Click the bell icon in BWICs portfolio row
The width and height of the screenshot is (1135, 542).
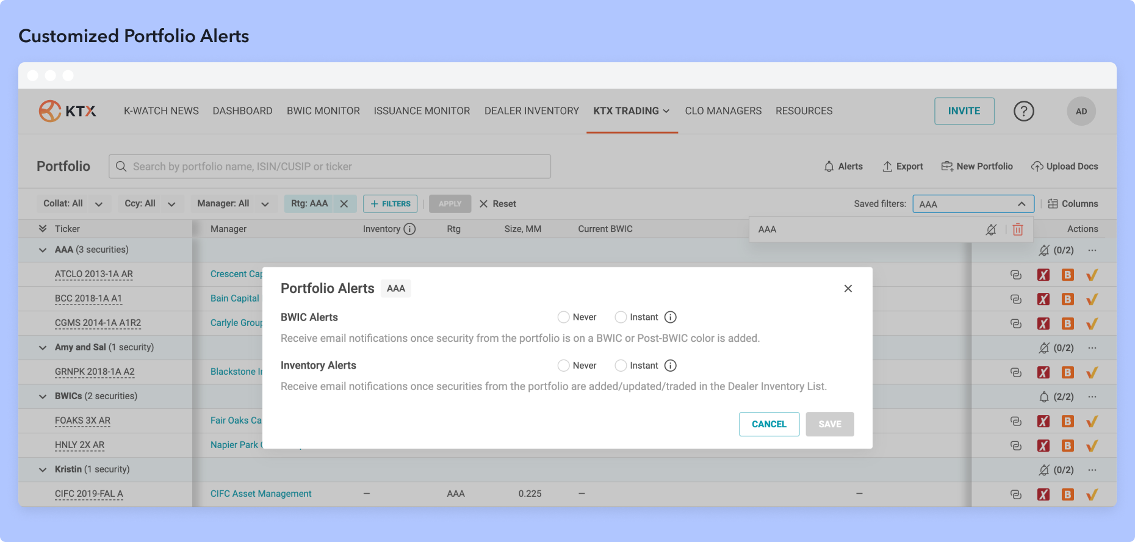click(1043, 397)
